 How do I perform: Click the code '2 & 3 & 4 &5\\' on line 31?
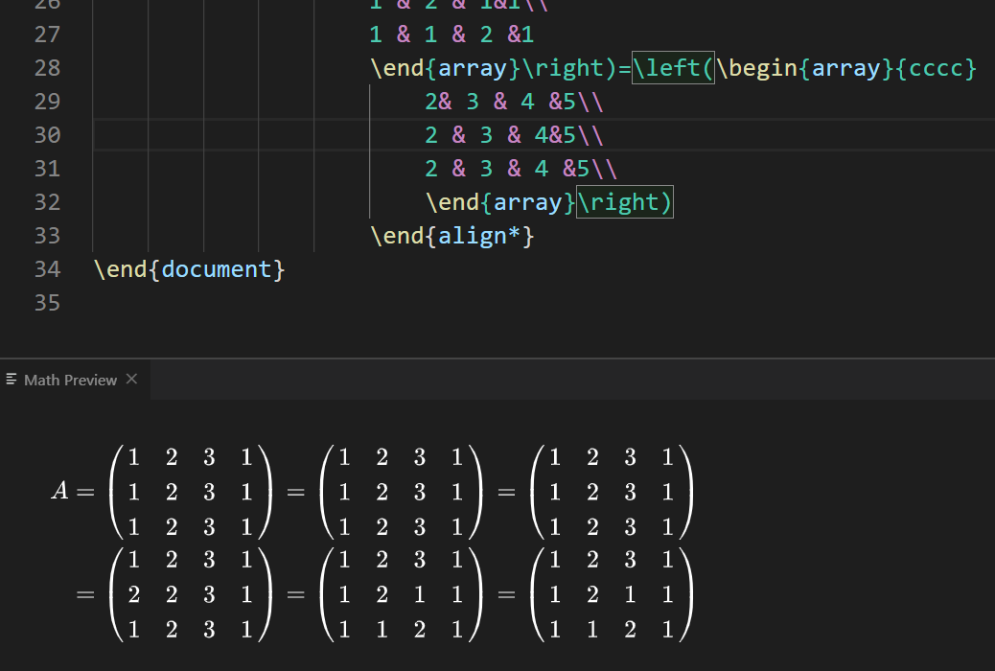click(x=521, y=169)
